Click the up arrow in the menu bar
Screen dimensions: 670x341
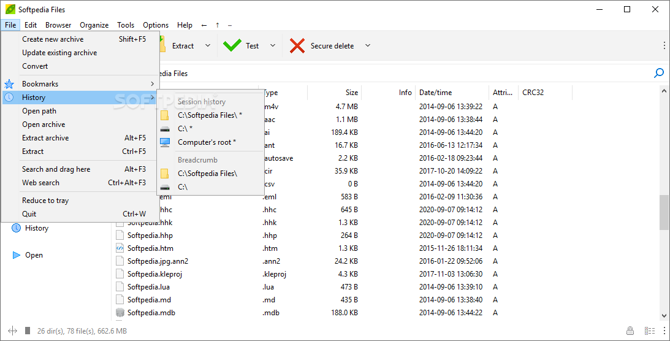click(x=218, y=25)
